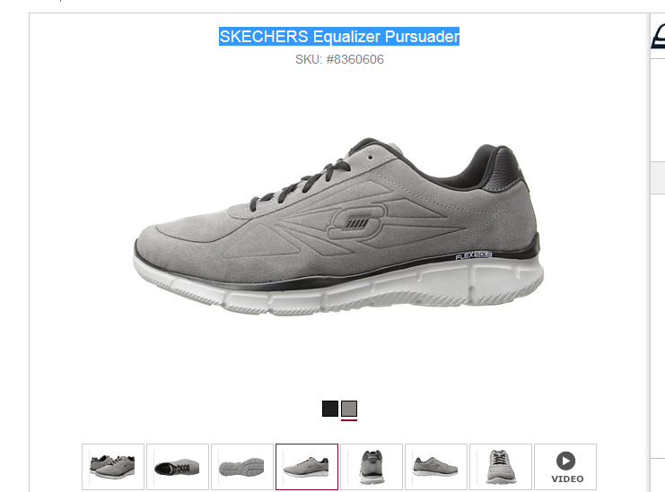View the front toe-view thumbnail
Screen dimensions: 665x492
501,467
